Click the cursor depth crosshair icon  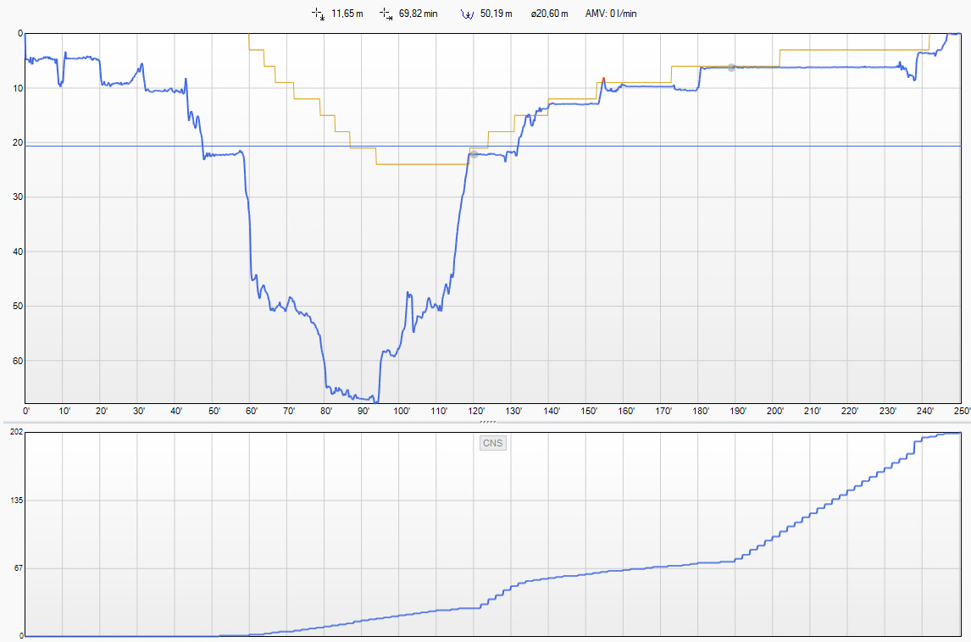coord(319,14)
